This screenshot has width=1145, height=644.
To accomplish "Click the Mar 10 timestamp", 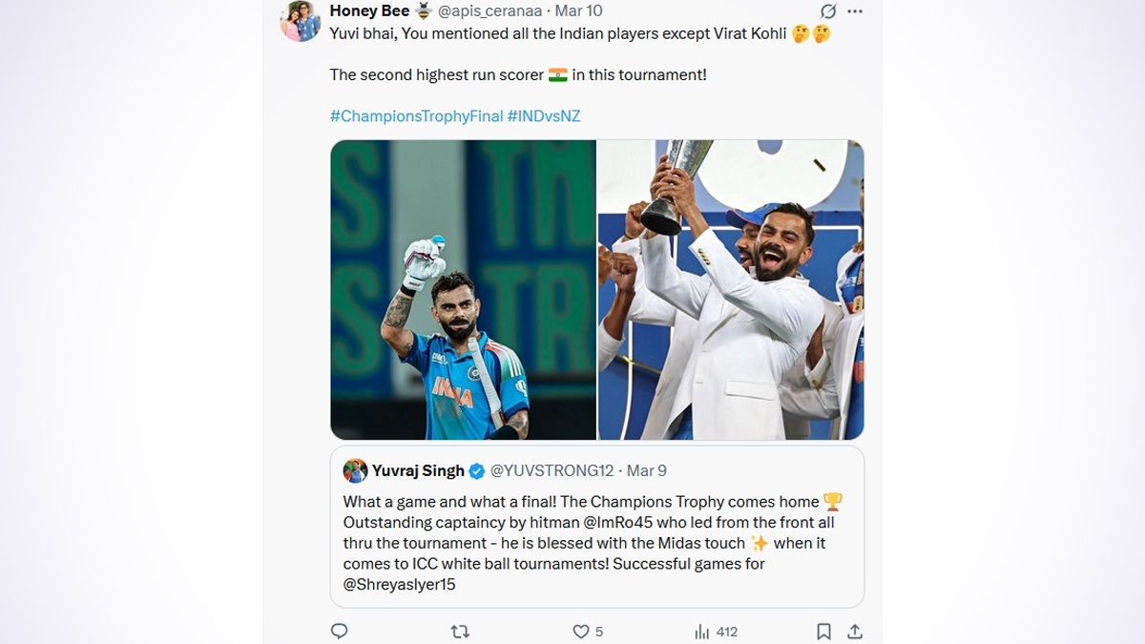I will point(578,11).
